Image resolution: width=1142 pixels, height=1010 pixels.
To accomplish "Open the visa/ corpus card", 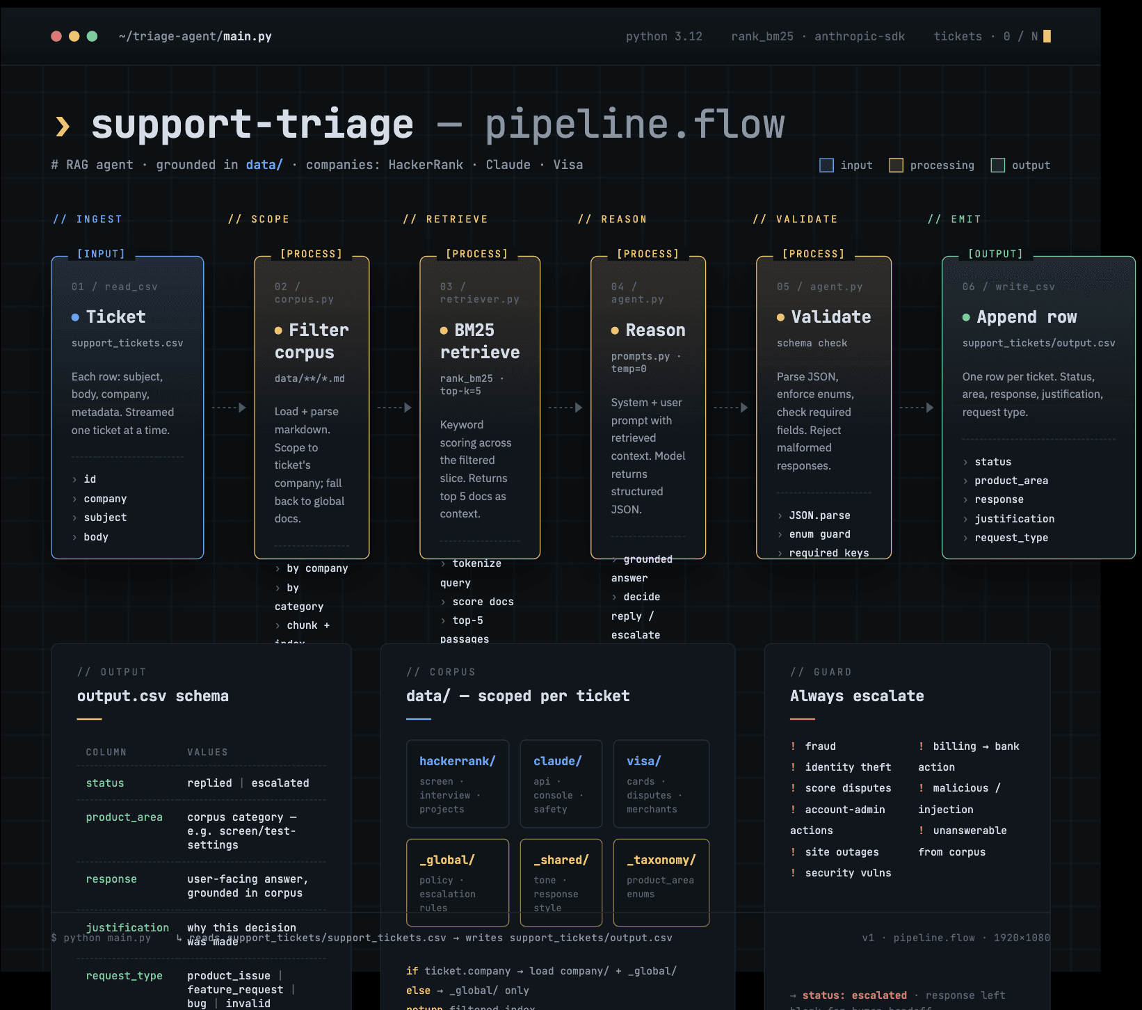I will [x=661, y=784].
